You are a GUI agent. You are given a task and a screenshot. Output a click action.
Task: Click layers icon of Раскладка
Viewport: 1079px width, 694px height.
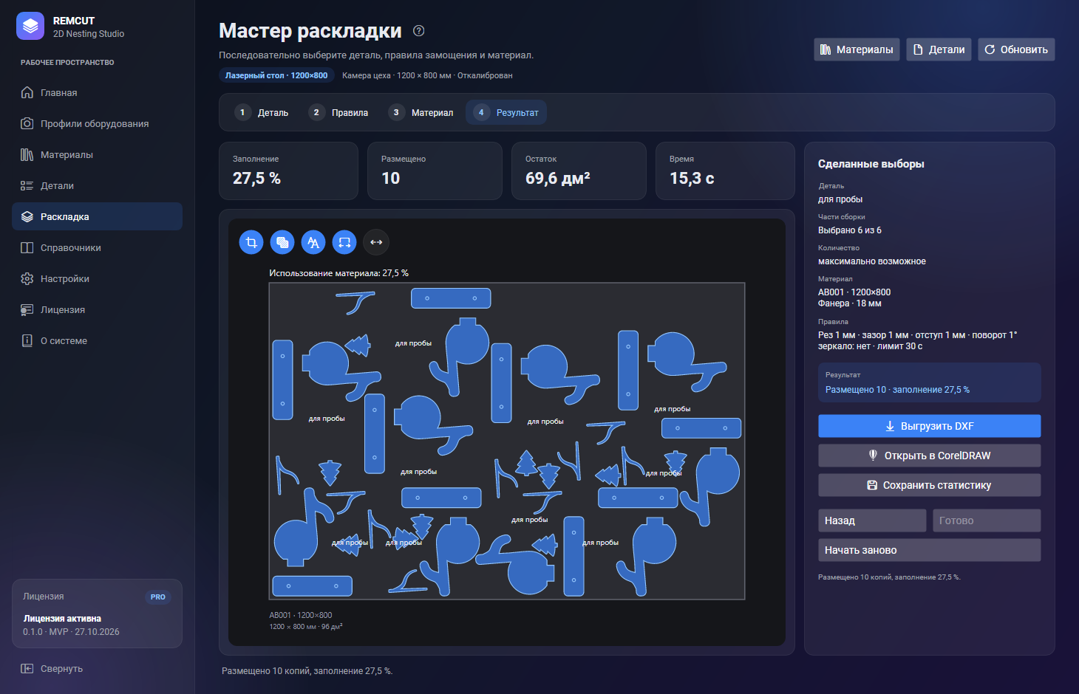pyautogui.click(x=27, y=217)
